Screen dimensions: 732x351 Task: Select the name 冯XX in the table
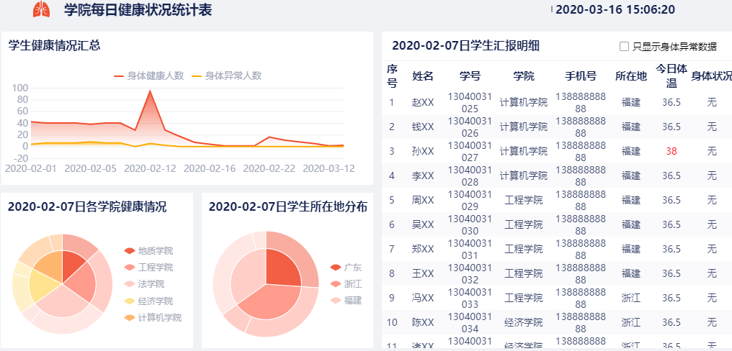pyautogui.click(x=423, y=298)
